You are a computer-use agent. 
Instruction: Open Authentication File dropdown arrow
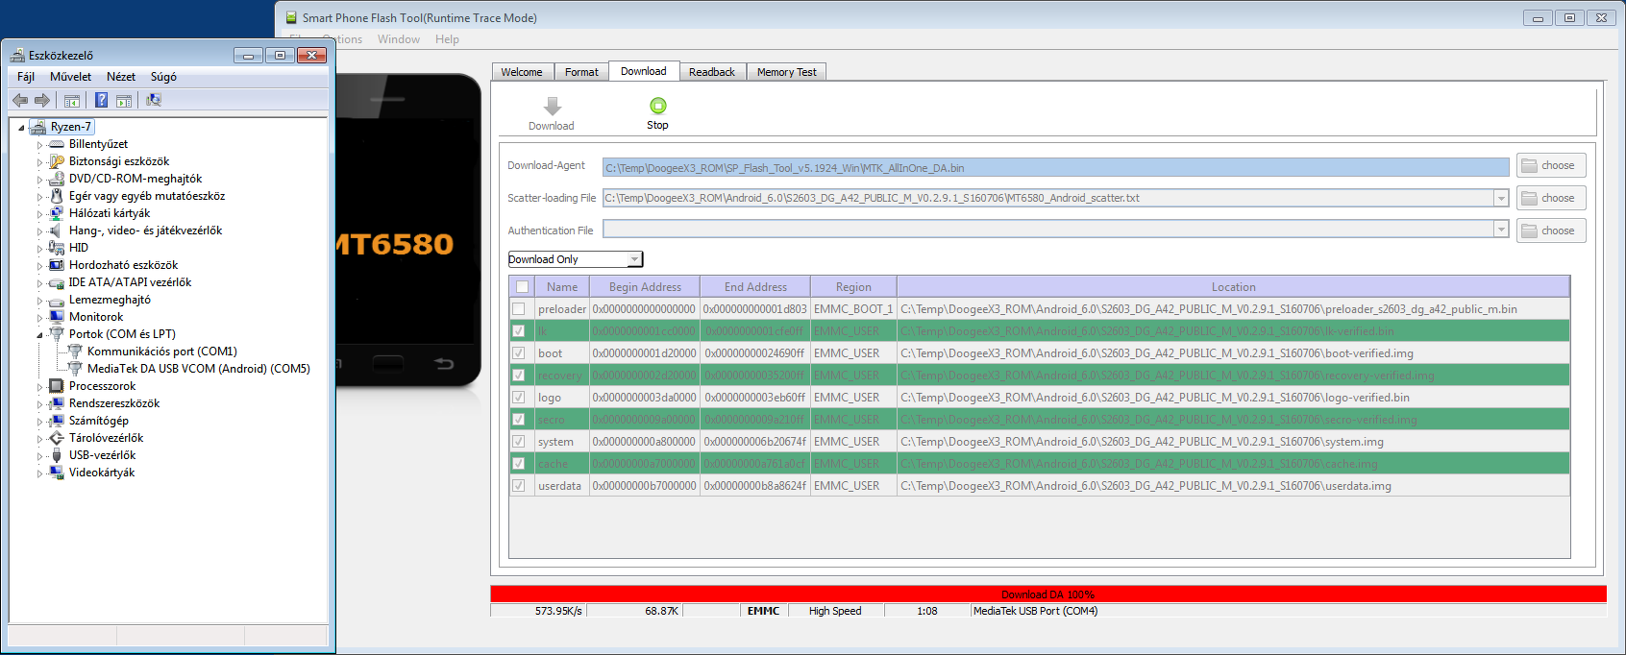click(x=1501, y=230)
